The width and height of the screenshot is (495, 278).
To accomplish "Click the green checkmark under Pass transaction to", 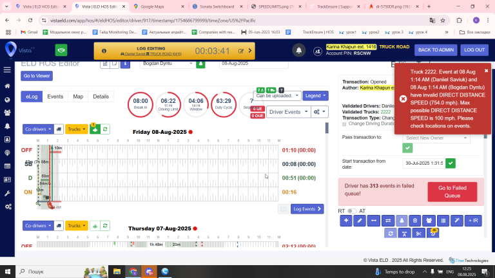I will pos(407,148).
